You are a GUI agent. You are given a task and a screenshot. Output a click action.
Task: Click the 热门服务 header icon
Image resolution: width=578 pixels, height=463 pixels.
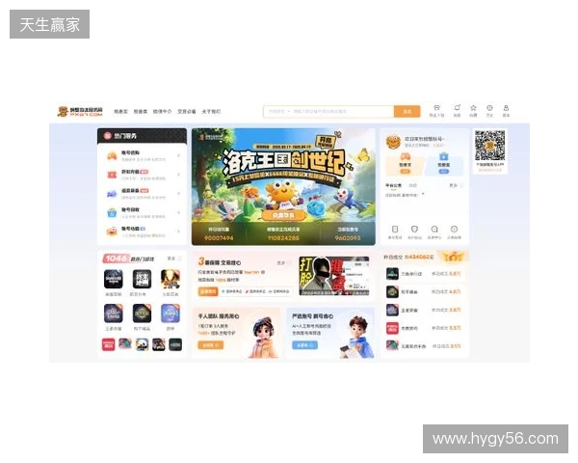(x=107, y=136)
